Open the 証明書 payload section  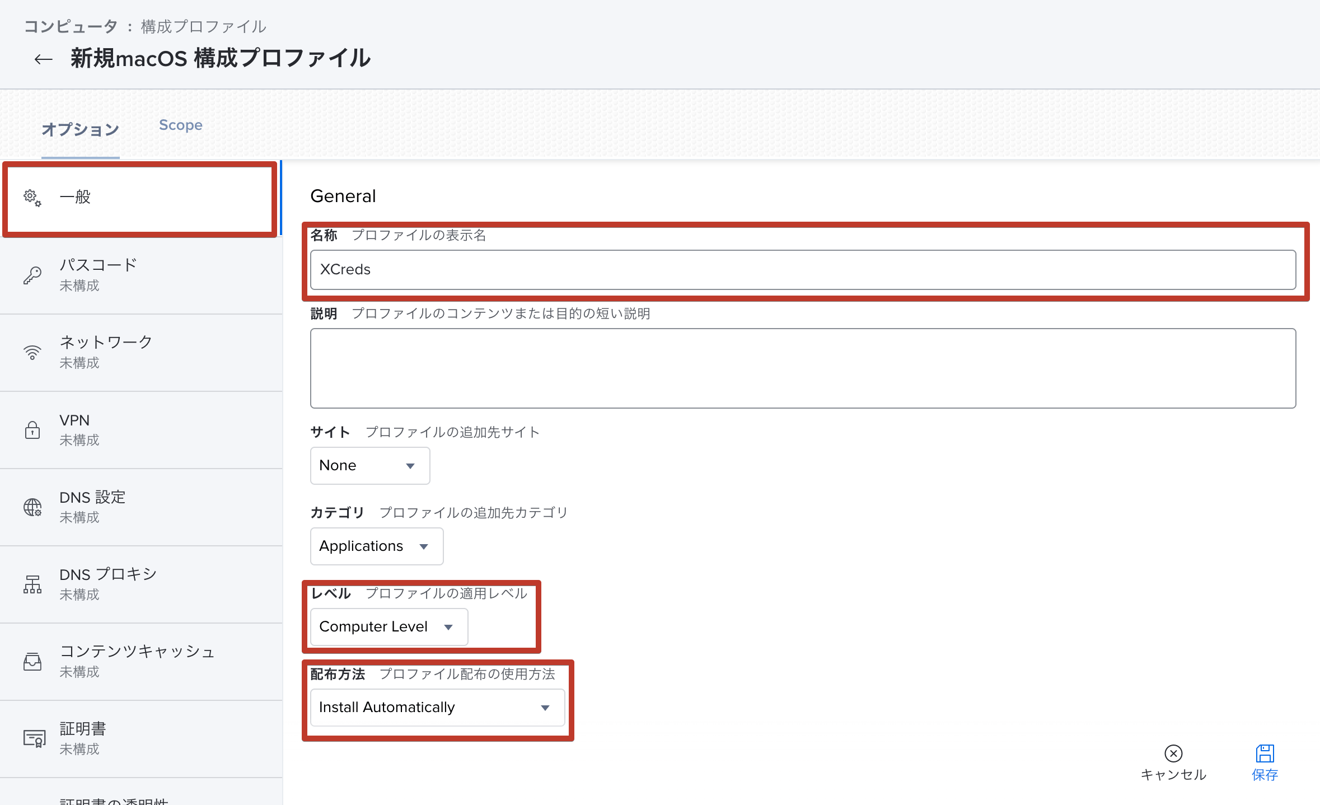point(141,739)
